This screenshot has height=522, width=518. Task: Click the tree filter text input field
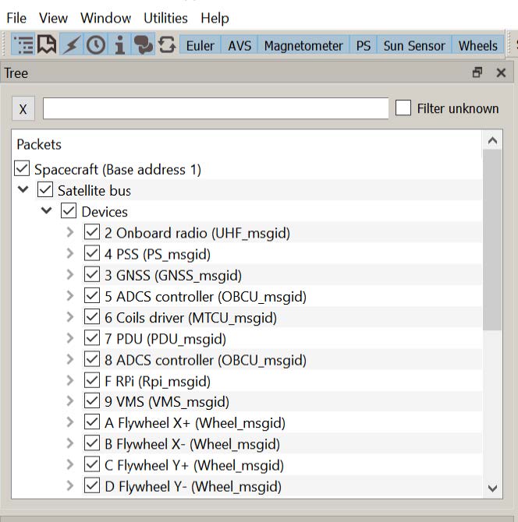tap(215, 108)
